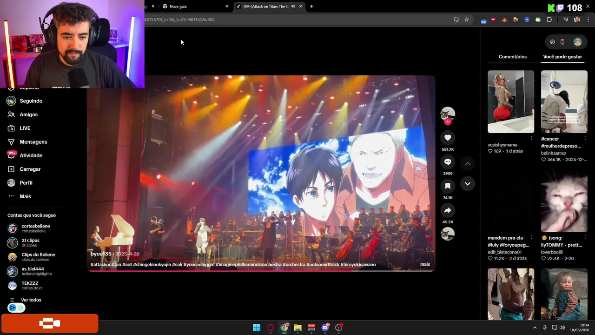Viewport: 595px width, 335px height.
Task: Open the squishyymama suggested video thumbnail
Action: point(511,102)
